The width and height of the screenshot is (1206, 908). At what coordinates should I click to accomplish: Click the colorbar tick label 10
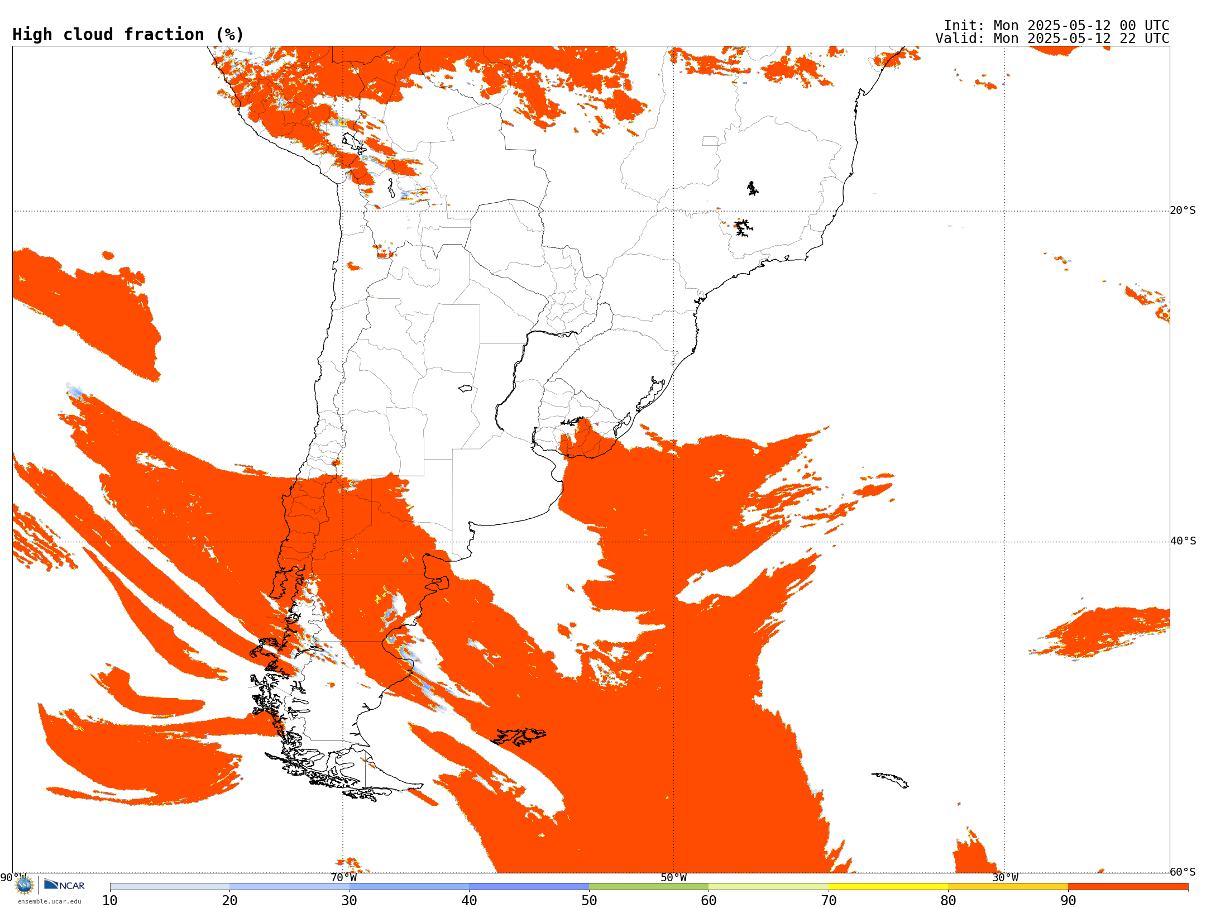(110, 901)
